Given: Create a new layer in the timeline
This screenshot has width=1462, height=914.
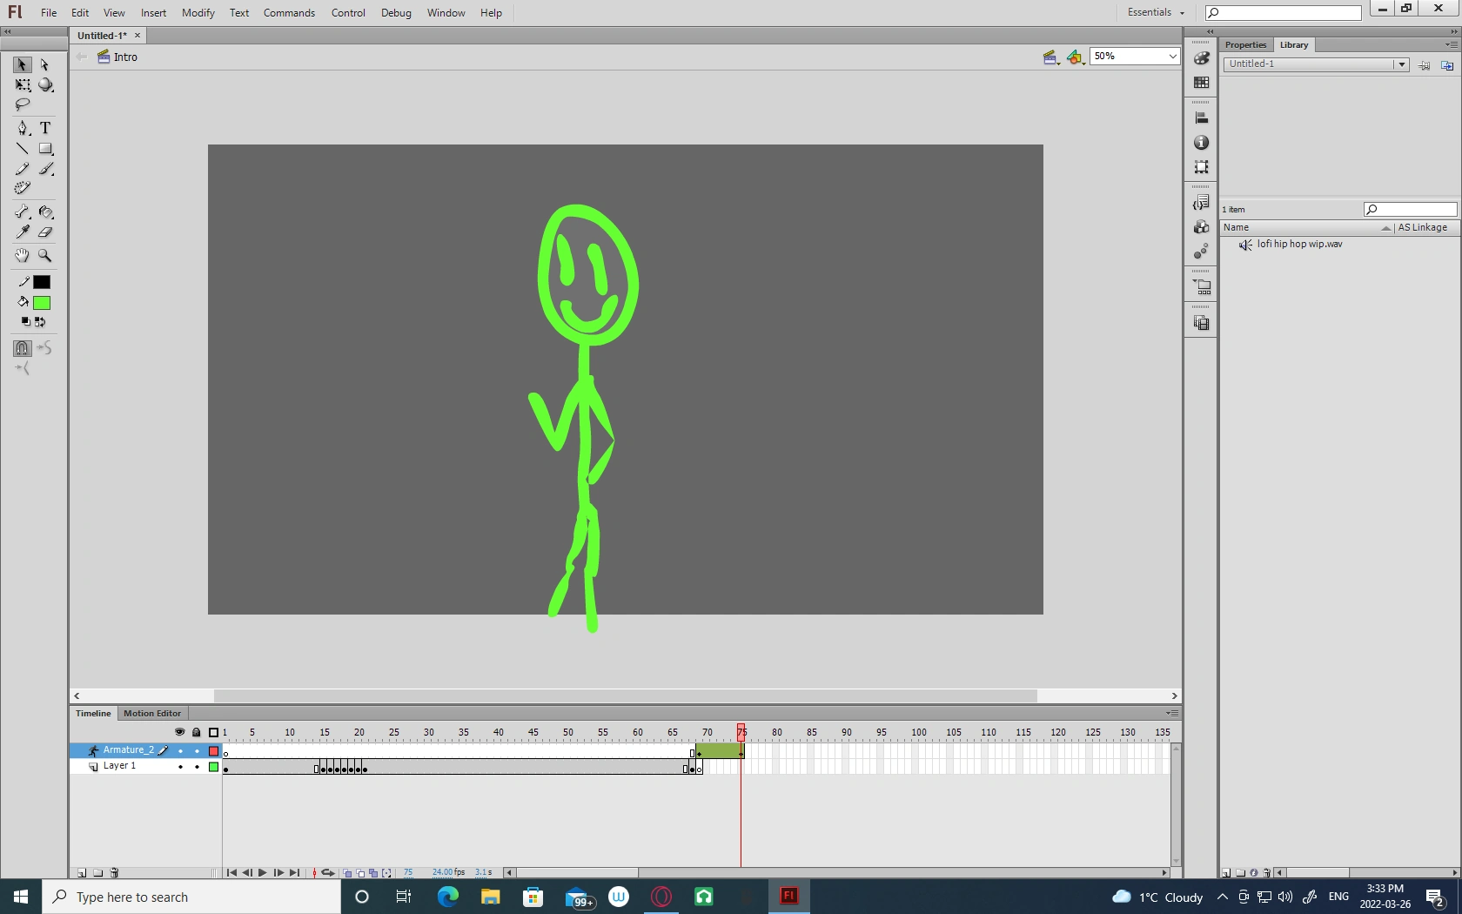Looking at the screenshot, I should [x=81, y=872].
